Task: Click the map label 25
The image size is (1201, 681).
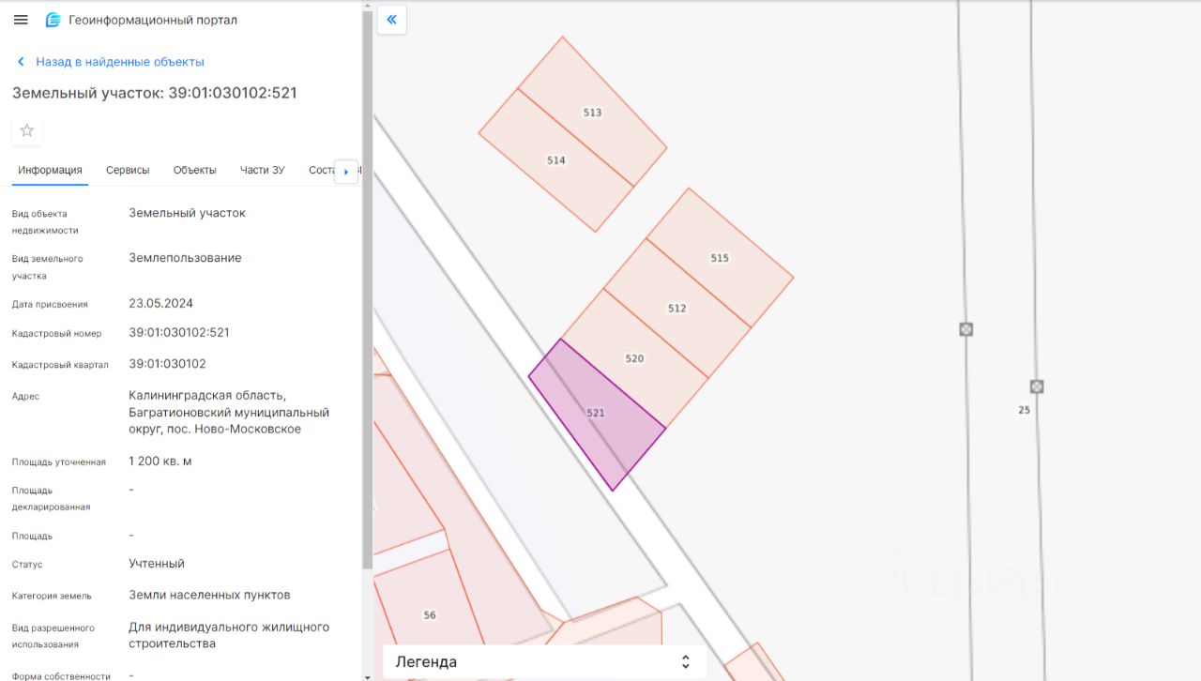Action: click(x=1025, y=410)
